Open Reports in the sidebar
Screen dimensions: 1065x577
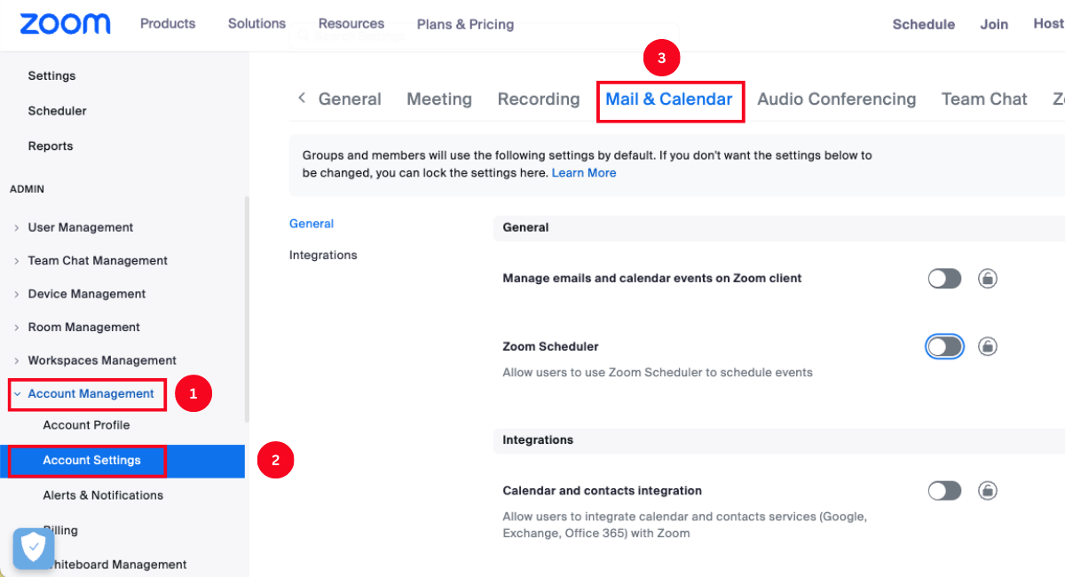(51, 146)
